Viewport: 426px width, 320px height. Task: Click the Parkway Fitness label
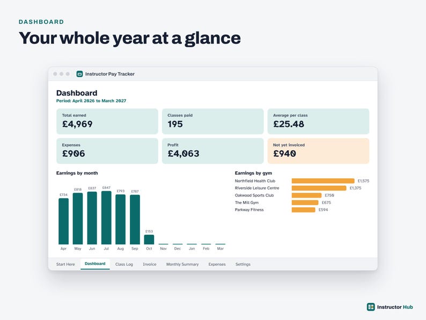tap(249, 209)
